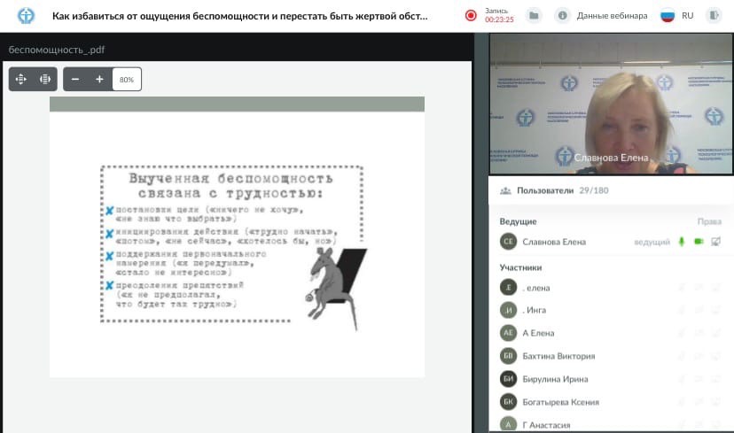Viewport: 734px width, 433px height.
Task: Toggle Славнова Елена green camera
Action: (x=699, y=241)
